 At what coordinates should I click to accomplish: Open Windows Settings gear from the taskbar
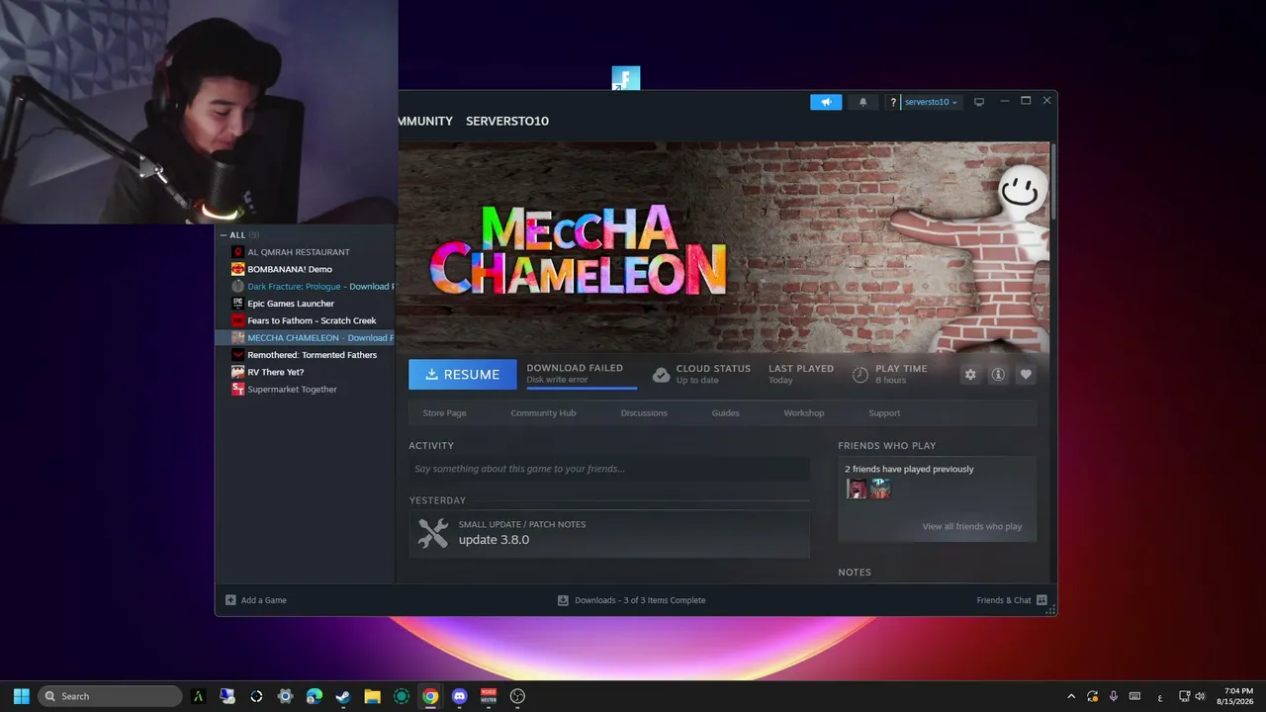[x=286, y=696]
